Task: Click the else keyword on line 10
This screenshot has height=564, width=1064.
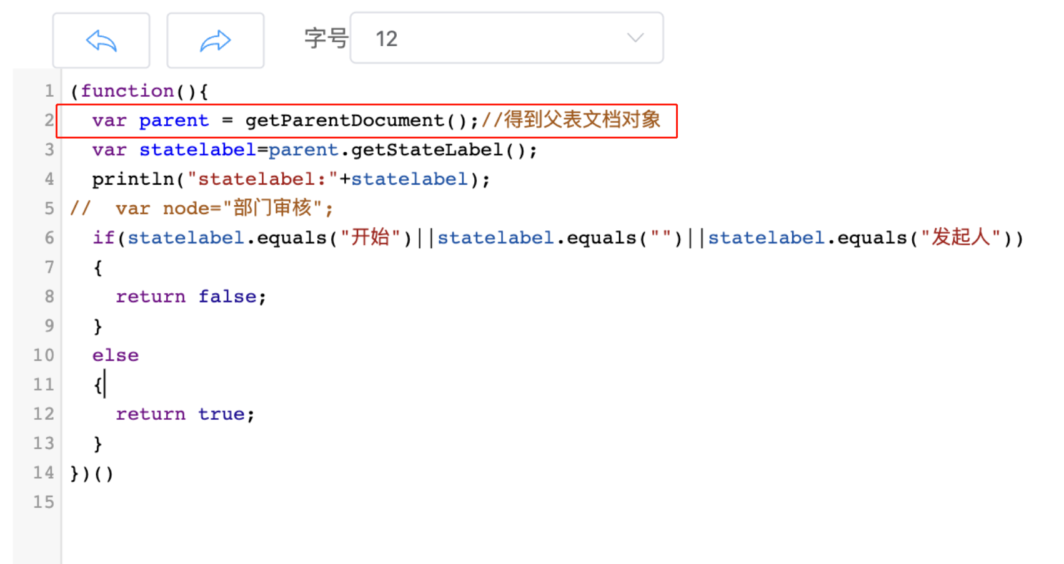Action: (116, 355)
